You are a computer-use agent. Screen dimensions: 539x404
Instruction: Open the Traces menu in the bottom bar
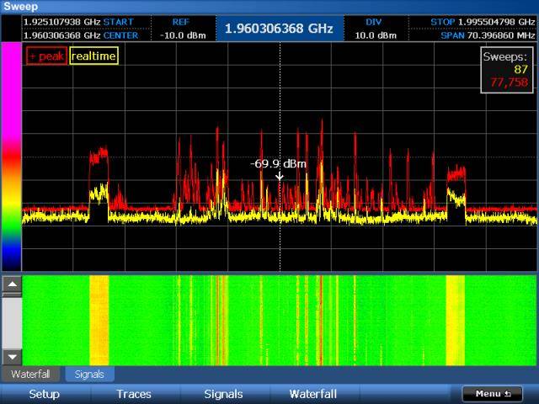134,394
